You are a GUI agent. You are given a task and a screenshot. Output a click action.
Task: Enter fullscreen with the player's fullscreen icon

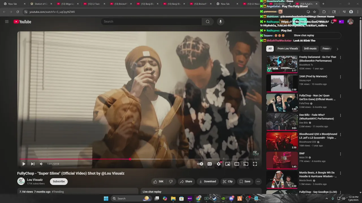(x=255, y=164)
